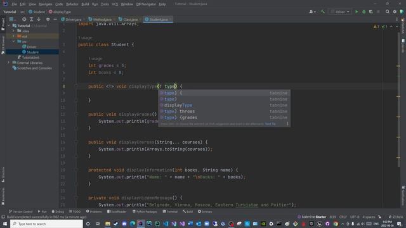
Task: Open Search Everywhere magnifier icon
Action: [x=388, y=11]
